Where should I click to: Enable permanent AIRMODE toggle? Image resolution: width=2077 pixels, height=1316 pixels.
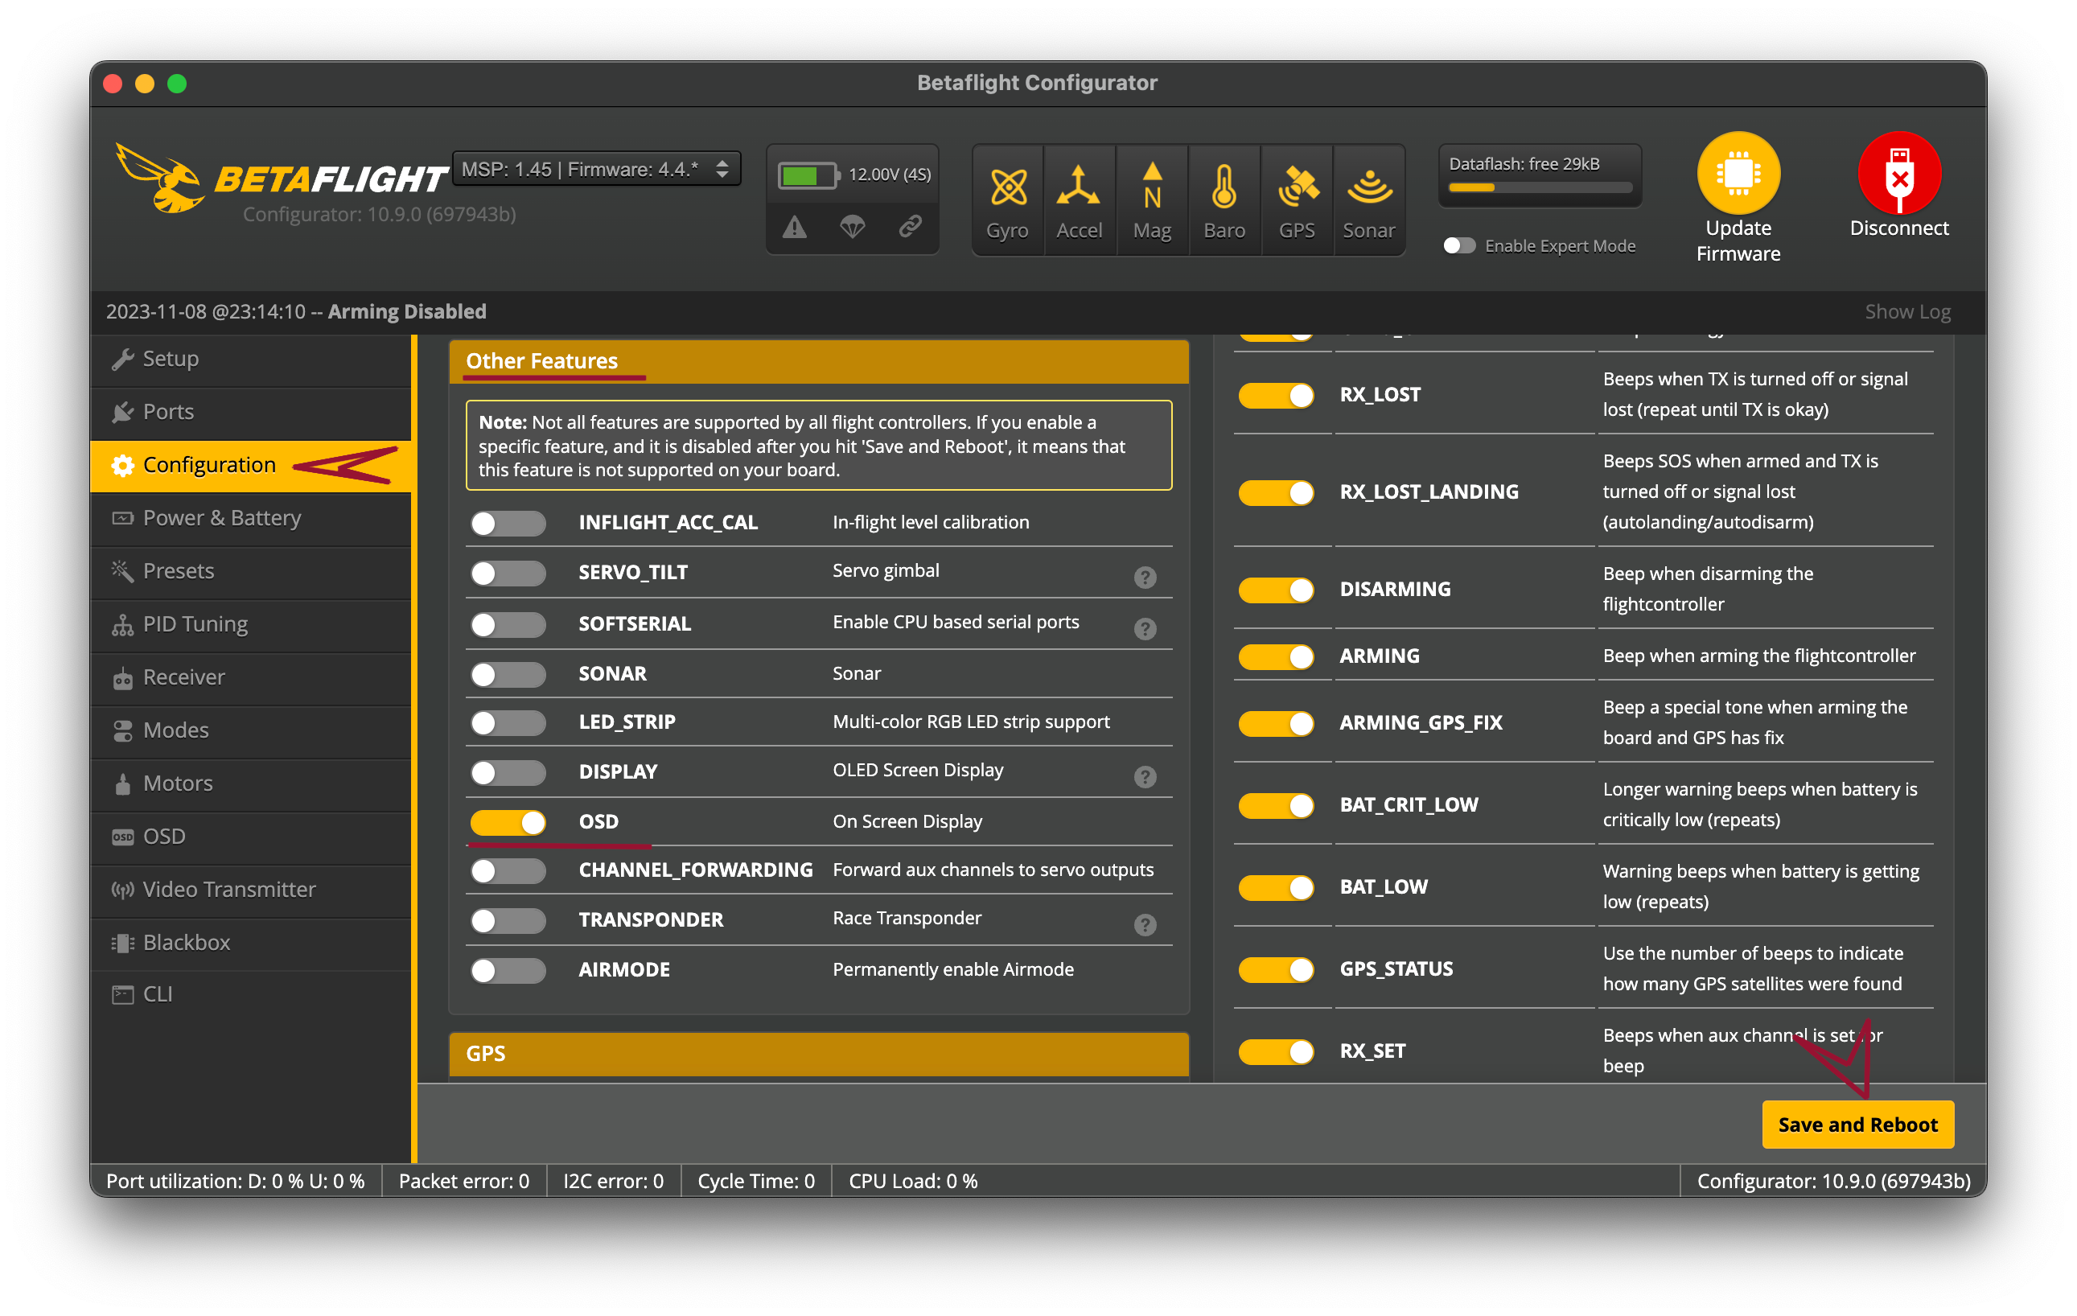(508, 971)
